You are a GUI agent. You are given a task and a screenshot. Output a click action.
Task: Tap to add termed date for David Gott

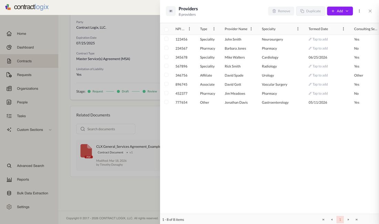[318, 85]
